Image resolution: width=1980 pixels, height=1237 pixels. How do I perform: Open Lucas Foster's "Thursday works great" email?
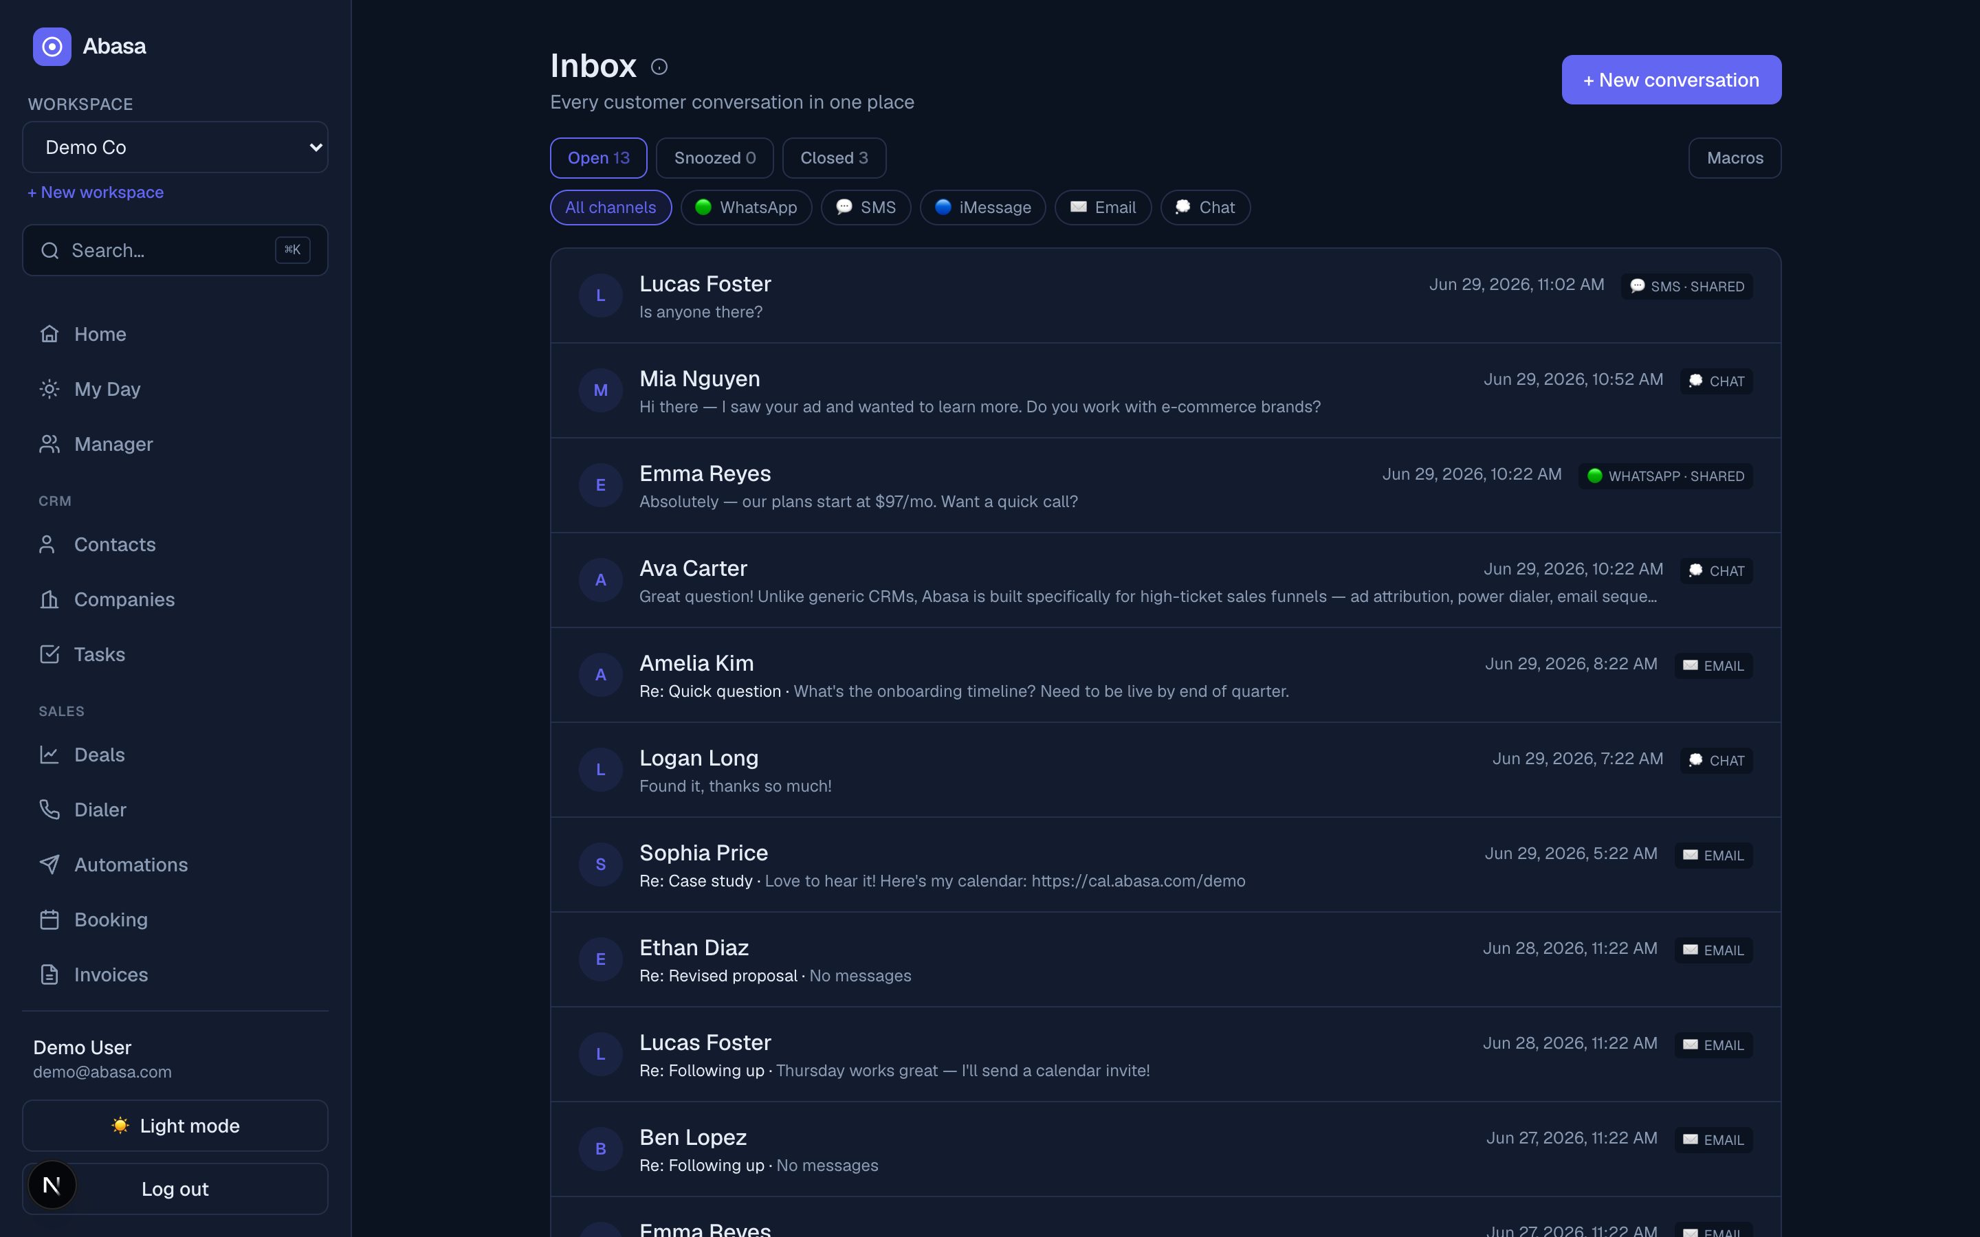pyautogui.click(x=1166, y=1055)
